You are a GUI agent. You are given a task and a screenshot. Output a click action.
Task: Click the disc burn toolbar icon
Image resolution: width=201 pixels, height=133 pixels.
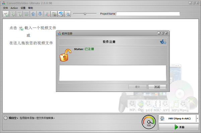[61, 14]
